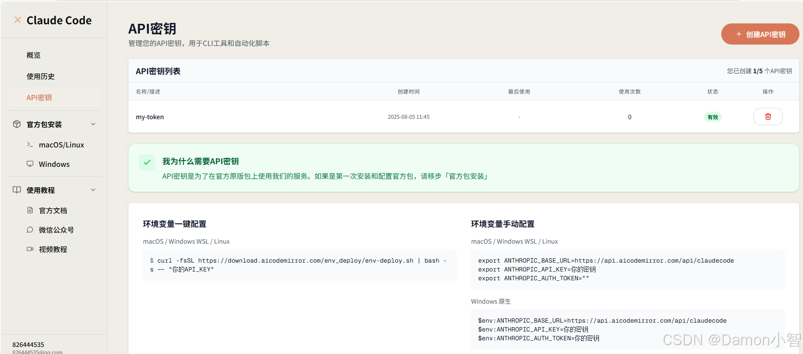Collapse the 使用教程 section chevron

(93, 190)
